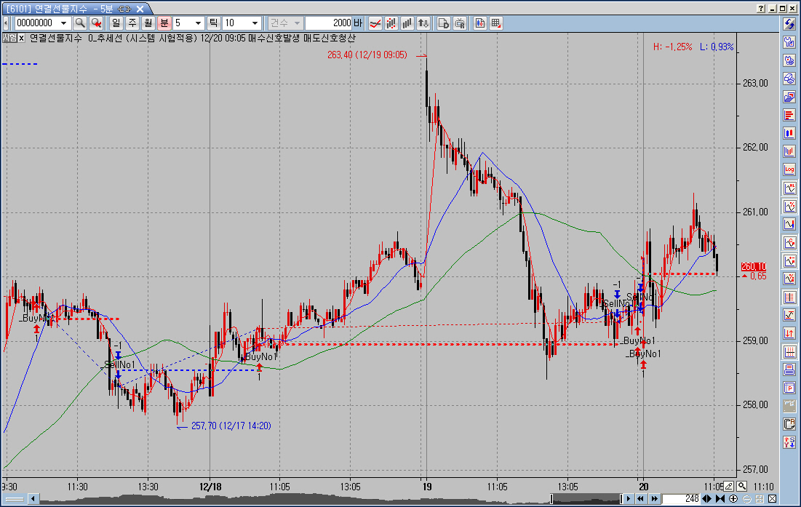Click the 12/18 date marker on time axis
This screenshot has width=801, height=507.
pyautogui.click(x=210, y=487)
